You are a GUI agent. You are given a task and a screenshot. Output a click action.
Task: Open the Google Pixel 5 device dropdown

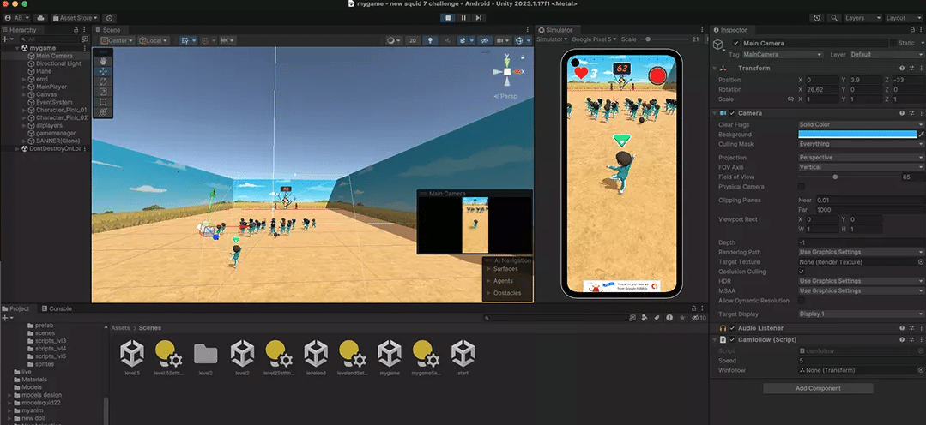(594, 39)
